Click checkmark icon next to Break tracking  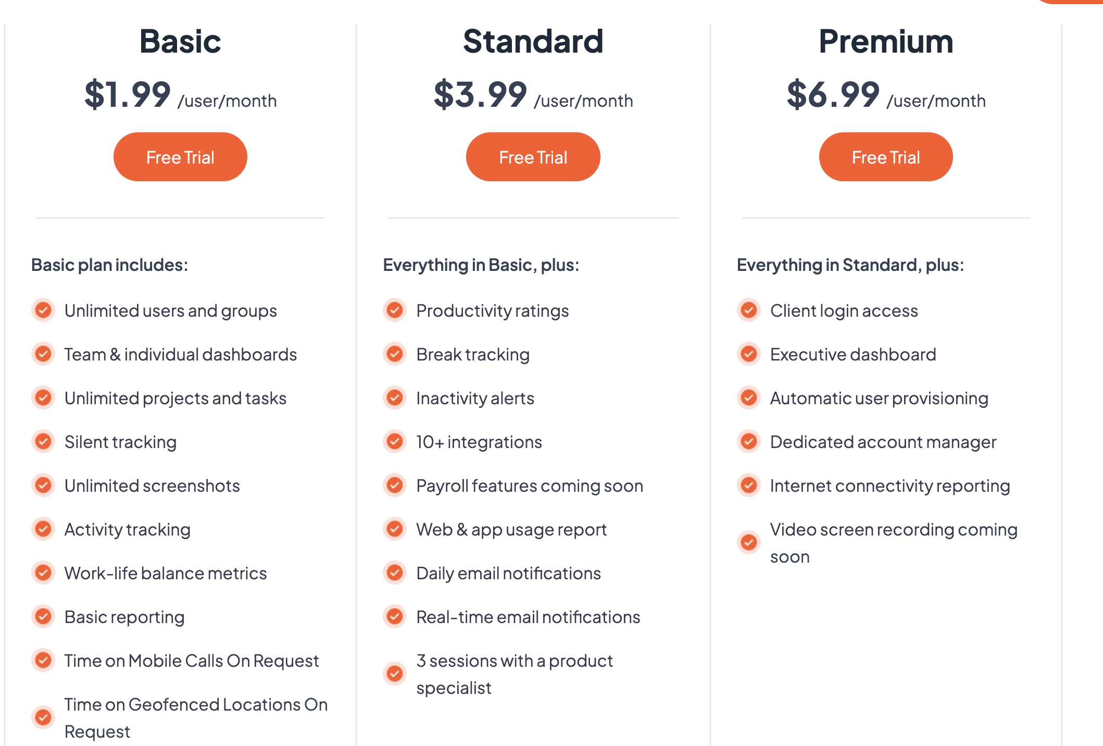coord(395,354)
